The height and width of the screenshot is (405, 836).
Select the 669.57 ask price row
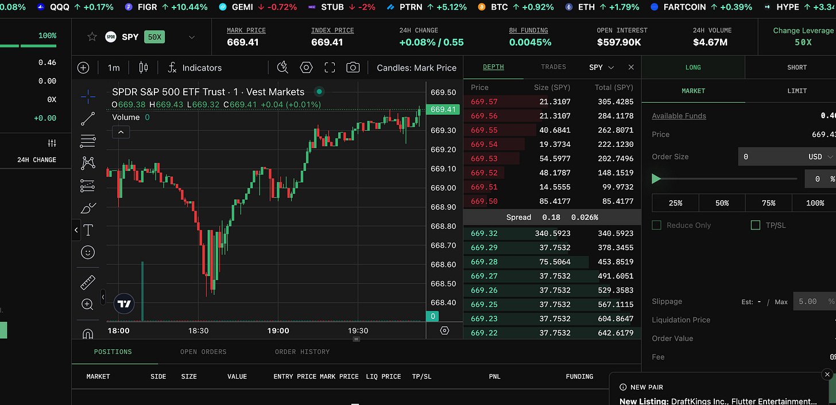pyautogui.click(x=552, y=102)
